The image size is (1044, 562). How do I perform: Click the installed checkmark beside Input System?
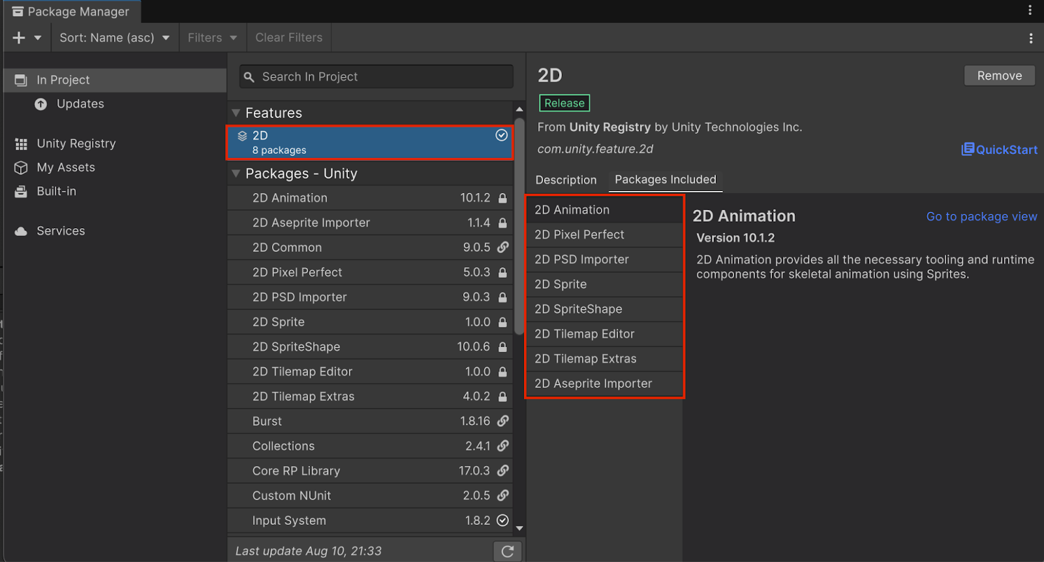[x=502, y=520]
